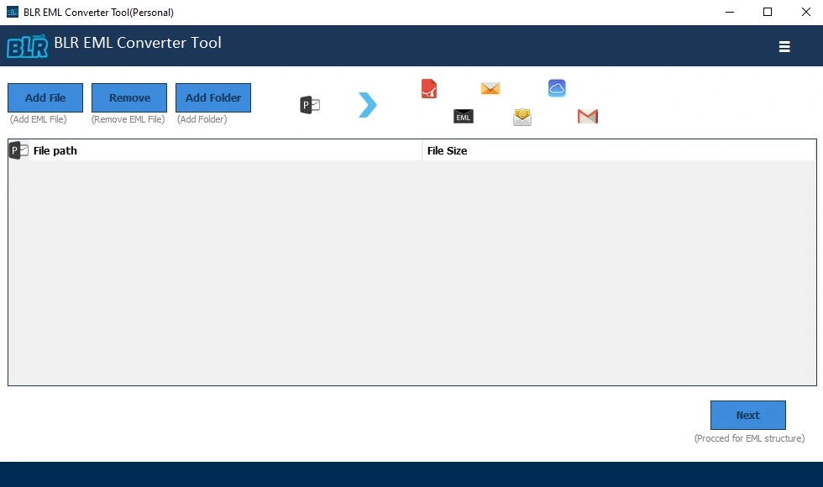The width and height of the screenshot is (823, 487).
Task: Select the Gmail export icon
Action: coord(586,117)
